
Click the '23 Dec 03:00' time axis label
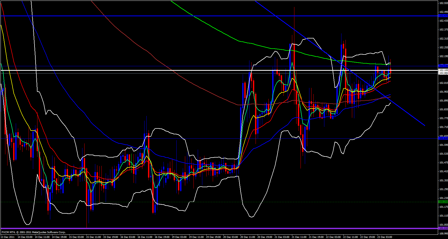[x=385, y=237]
